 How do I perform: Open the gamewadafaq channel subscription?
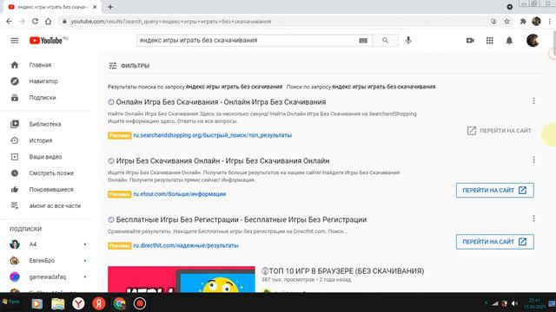[46, 276]
